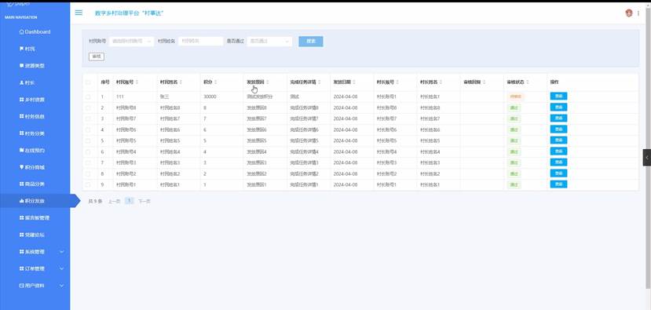Expand the 系统管理 submenu chevron
This screenshot has width=651, height=310.
[62, 252]
